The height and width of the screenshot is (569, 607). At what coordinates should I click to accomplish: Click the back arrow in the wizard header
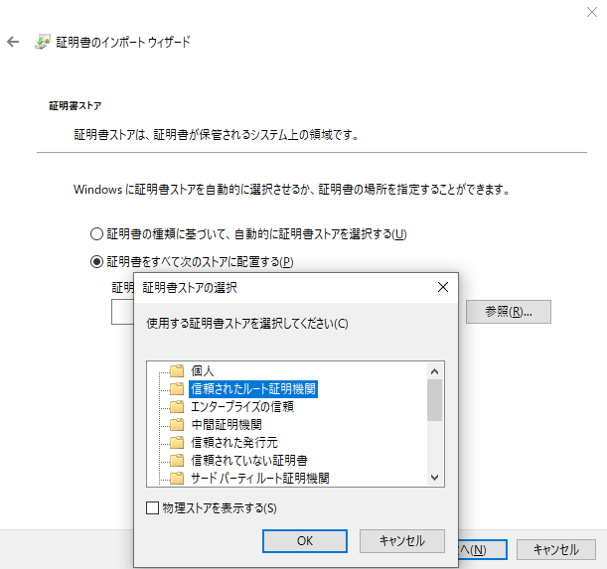click(13, 42)
